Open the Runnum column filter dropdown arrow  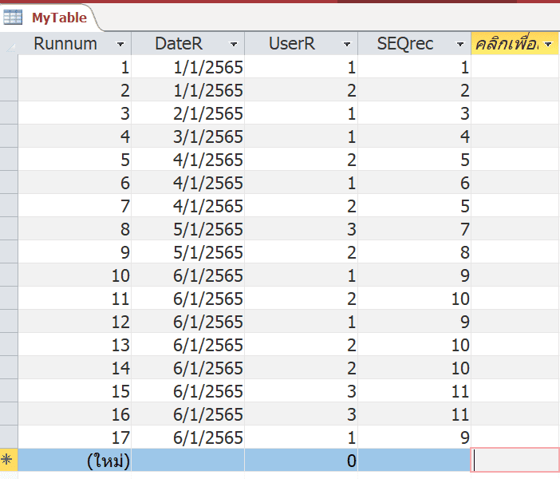[x=120, y=45]
